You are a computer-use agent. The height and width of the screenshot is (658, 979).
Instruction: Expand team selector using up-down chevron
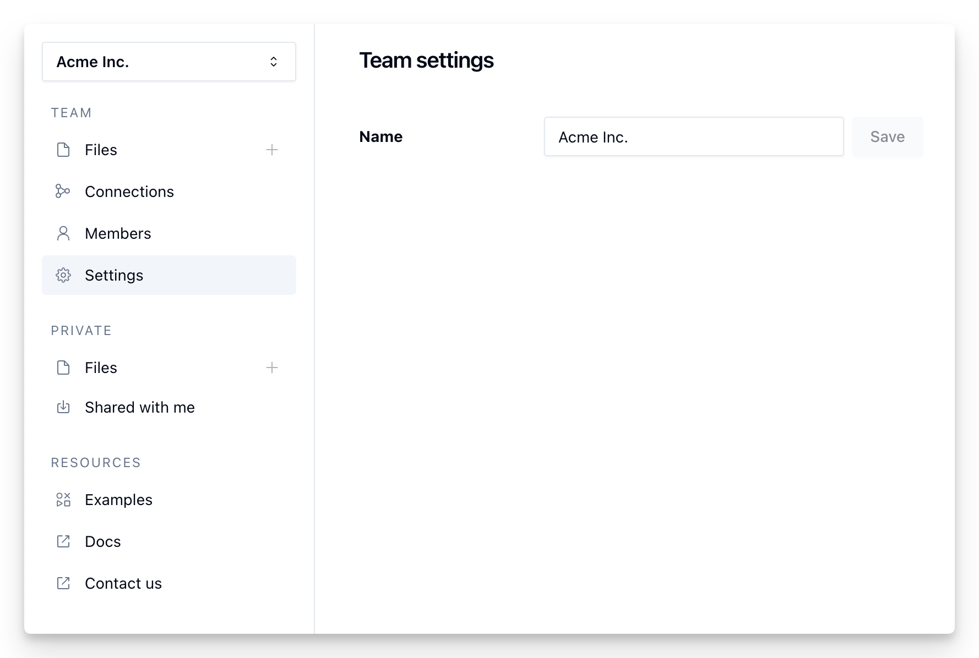coord(274,62)
